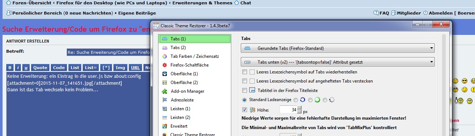Open the Mitglieder link
Viewport: 475px width, 136px height.
click(x=409, y=13)
